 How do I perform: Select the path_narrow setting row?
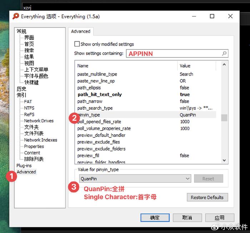pyautogui.click(x=145, y=101)
